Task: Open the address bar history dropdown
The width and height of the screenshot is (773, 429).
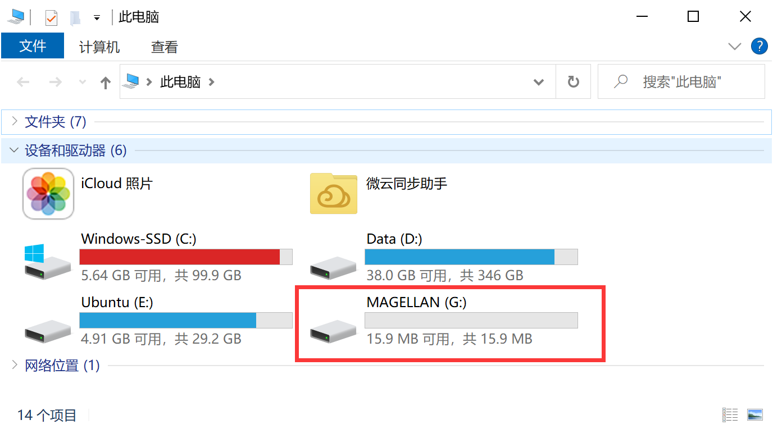Action: 539,81
